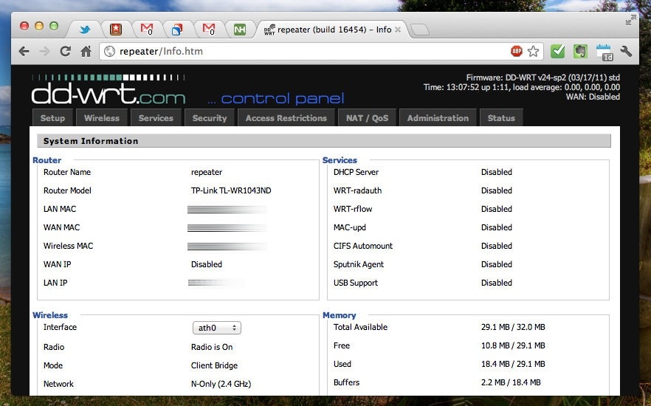Open the NAT / QoS tab

coord(368,118)
